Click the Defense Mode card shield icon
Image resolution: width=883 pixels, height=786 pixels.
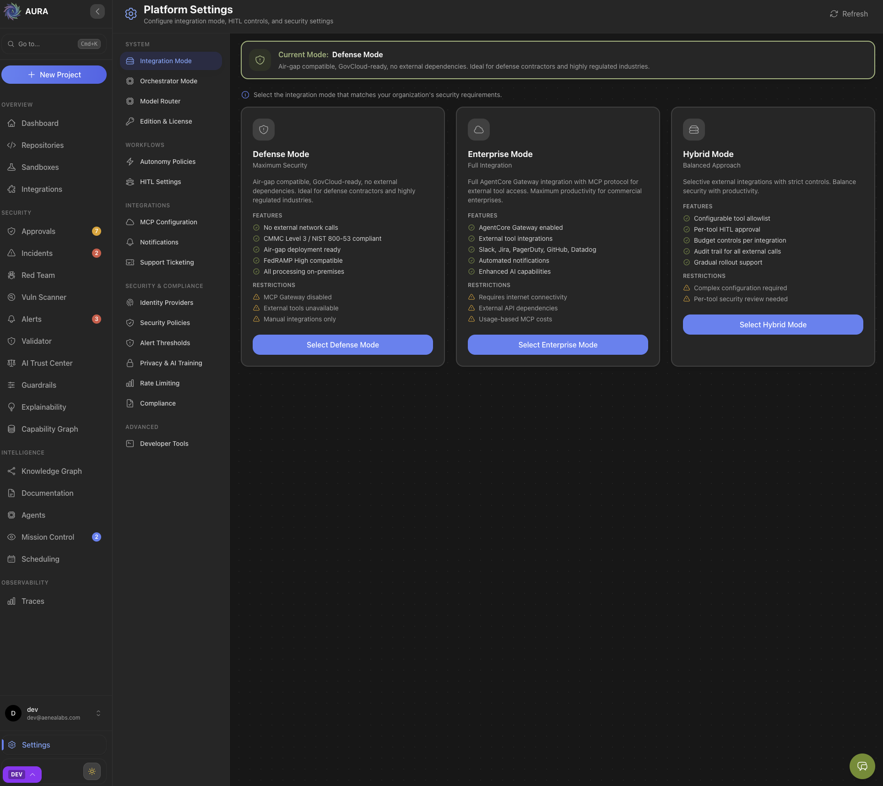click(x=264, y=130)
